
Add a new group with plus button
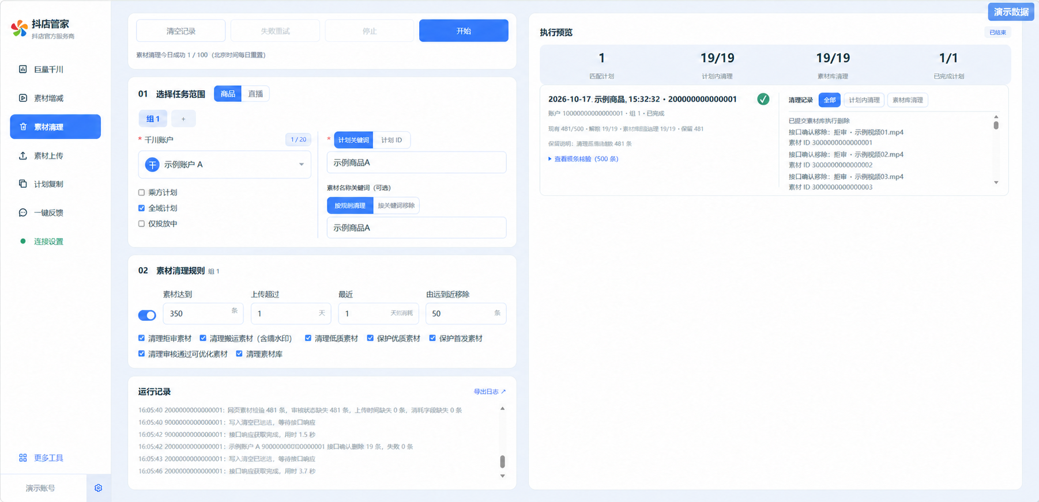pyautogui.click(x=183, y=119)
